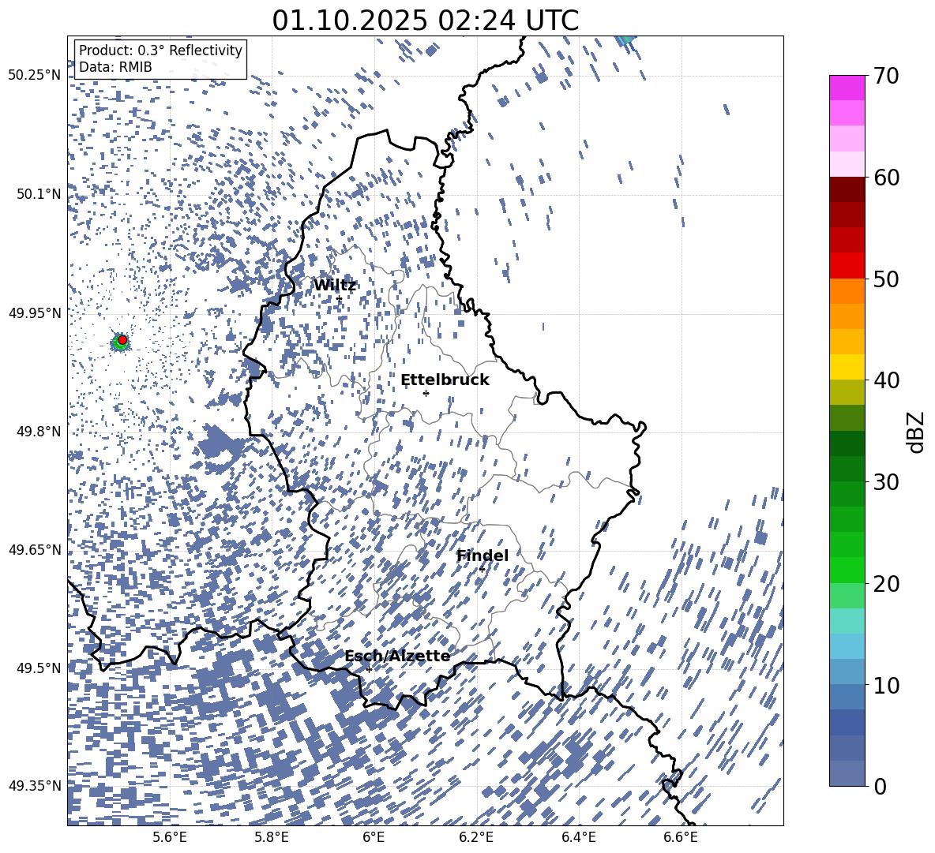Click the bright red 50 dBZ colorbar segment

coord(847,266)
